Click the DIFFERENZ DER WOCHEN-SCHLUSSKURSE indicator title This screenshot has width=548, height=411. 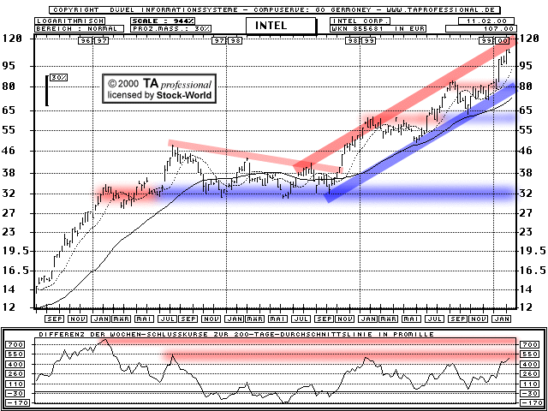click(x=236, y=334)
